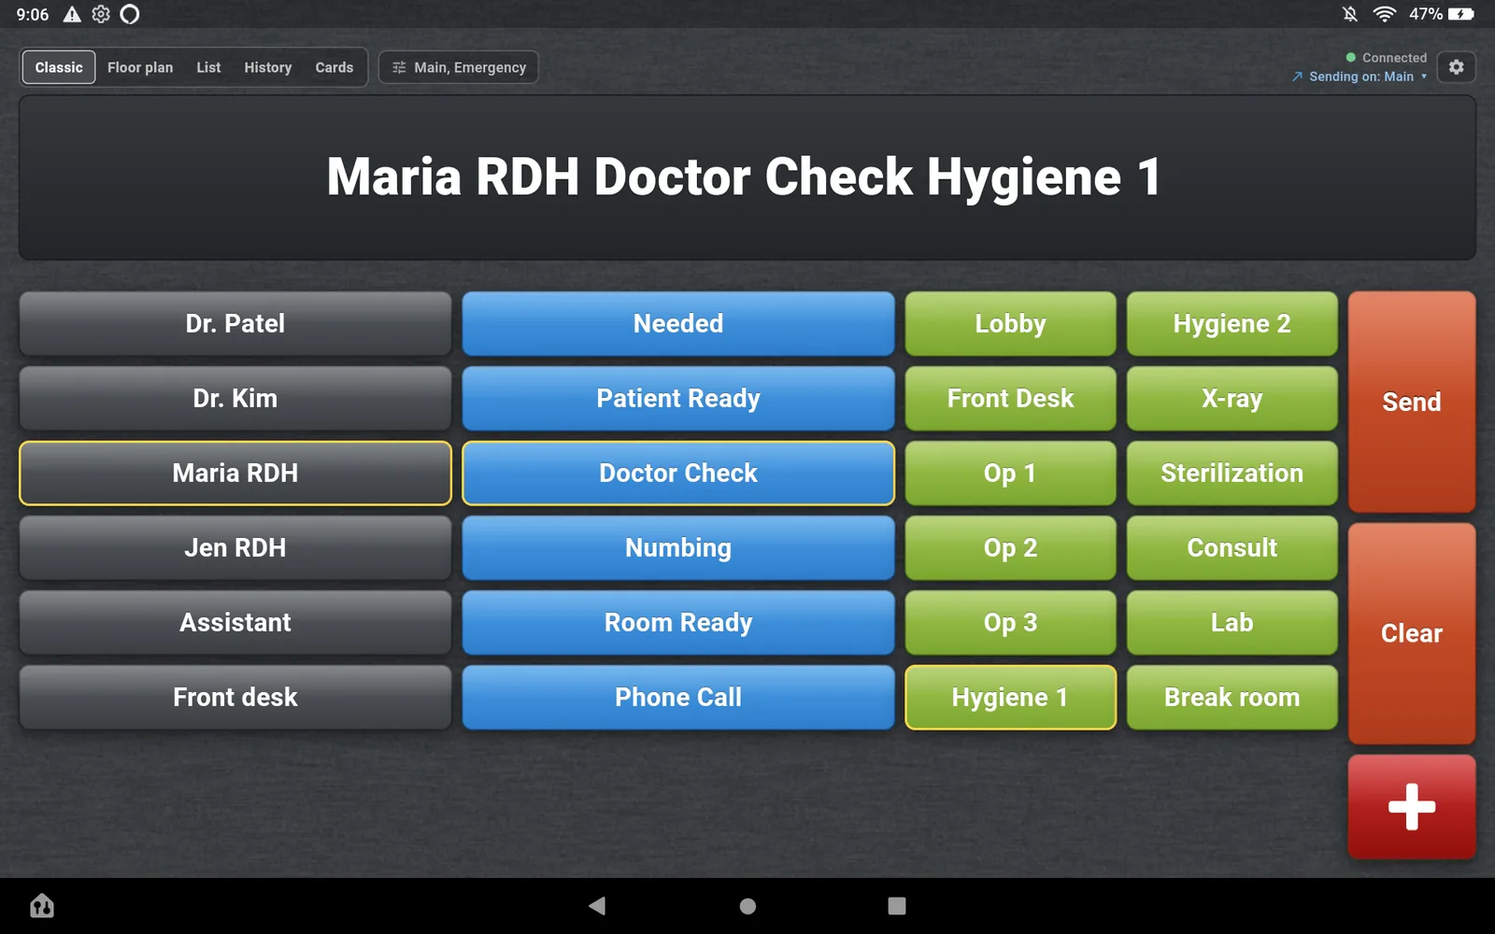The width and height of the screenshot is (1495, 934).
Task: Pick the Phone Call action
Action: click(678, 697)
